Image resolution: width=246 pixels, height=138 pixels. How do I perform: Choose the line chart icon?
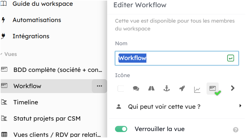tap(197, 90)
